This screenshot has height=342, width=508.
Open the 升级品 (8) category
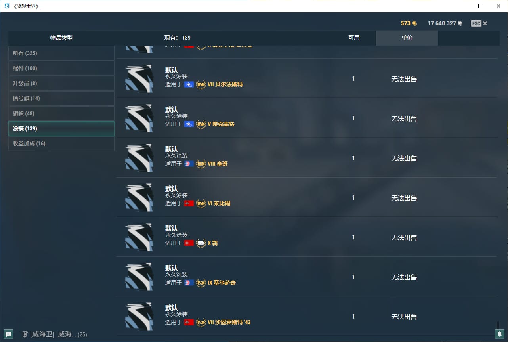tap(61, 83)
